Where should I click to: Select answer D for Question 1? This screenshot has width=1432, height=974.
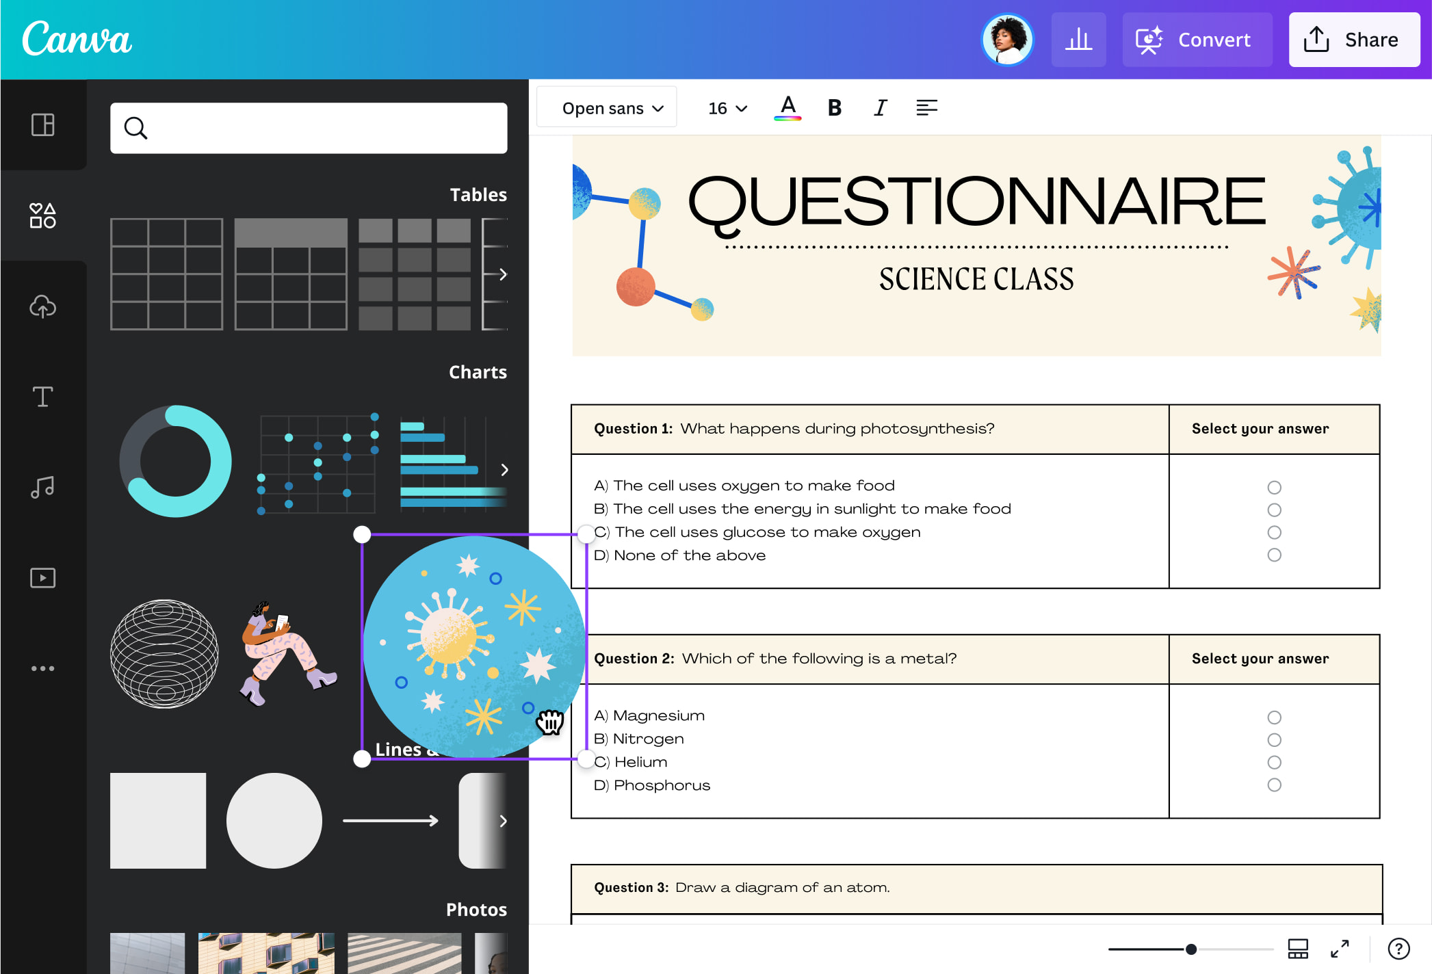[x=1274, y=555]
